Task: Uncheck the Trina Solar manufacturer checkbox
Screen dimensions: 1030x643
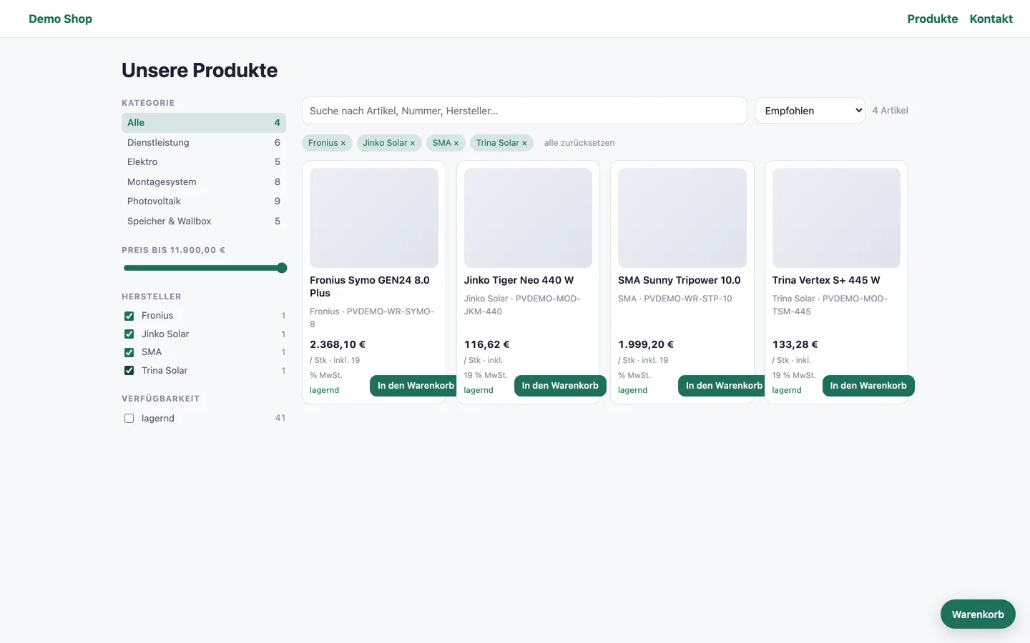Action: pos(129,370)
